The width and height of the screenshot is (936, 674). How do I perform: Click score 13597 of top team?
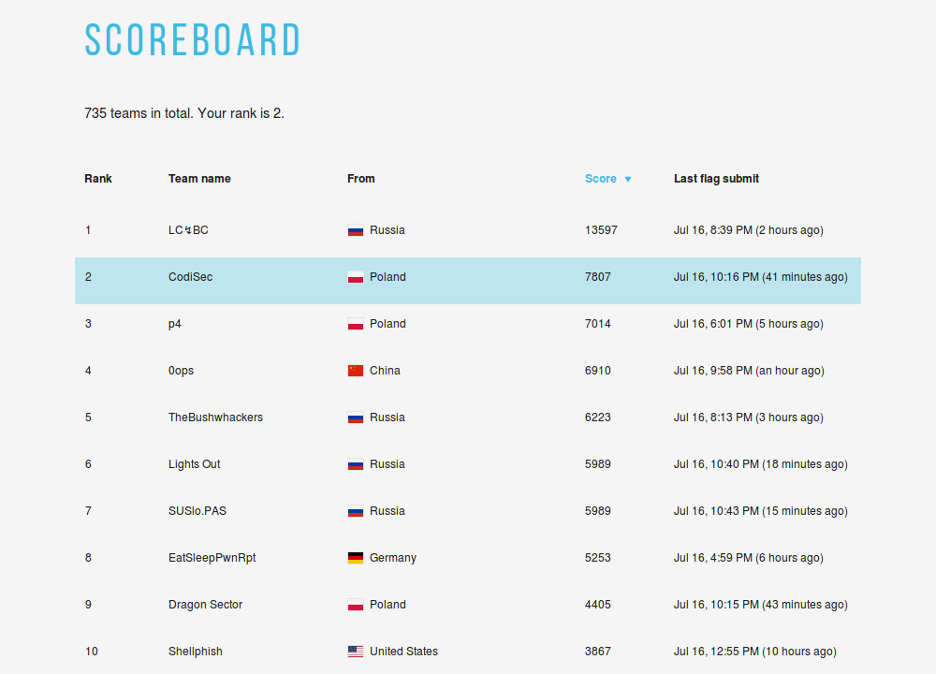tap(601, 230)
